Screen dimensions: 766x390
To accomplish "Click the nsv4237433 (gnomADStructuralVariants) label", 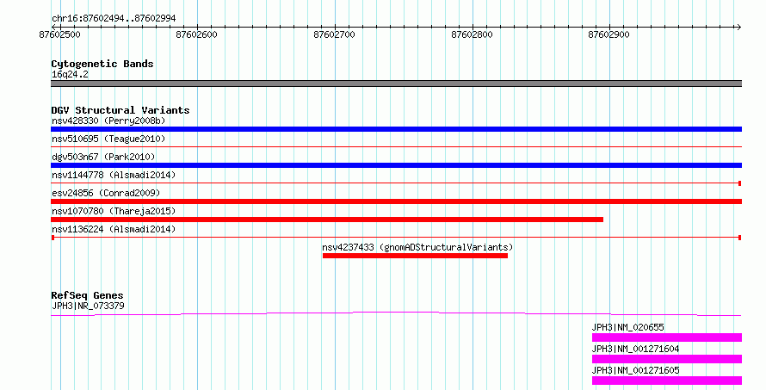I will [417, 247].
